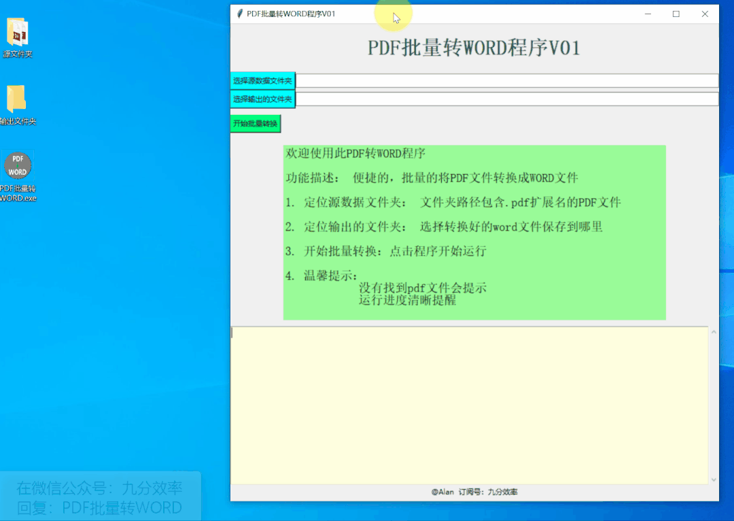The height and width of the screenshot is (521, 734).
Task: Click instruction line 2 定位输出的文件夹
Action: (x=444, y=226)
